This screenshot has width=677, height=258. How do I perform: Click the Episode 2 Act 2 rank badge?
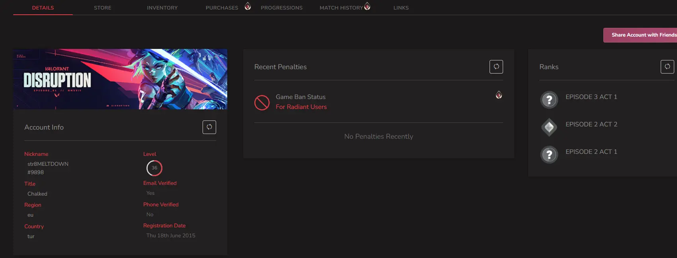click(549, 127)
